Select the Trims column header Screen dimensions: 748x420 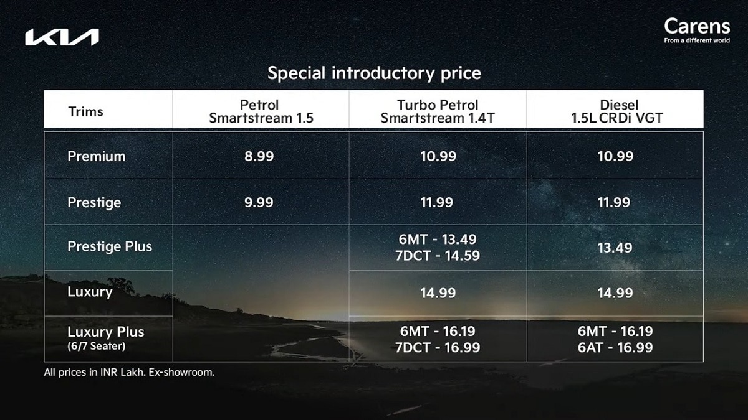click(85, 112)
